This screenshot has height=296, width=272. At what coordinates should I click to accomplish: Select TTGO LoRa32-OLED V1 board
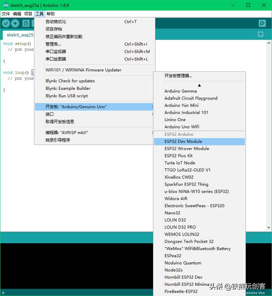click(x=199, y=170)
